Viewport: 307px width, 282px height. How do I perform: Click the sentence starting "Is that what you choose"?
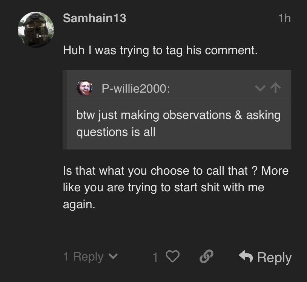[x=175, y=171]
